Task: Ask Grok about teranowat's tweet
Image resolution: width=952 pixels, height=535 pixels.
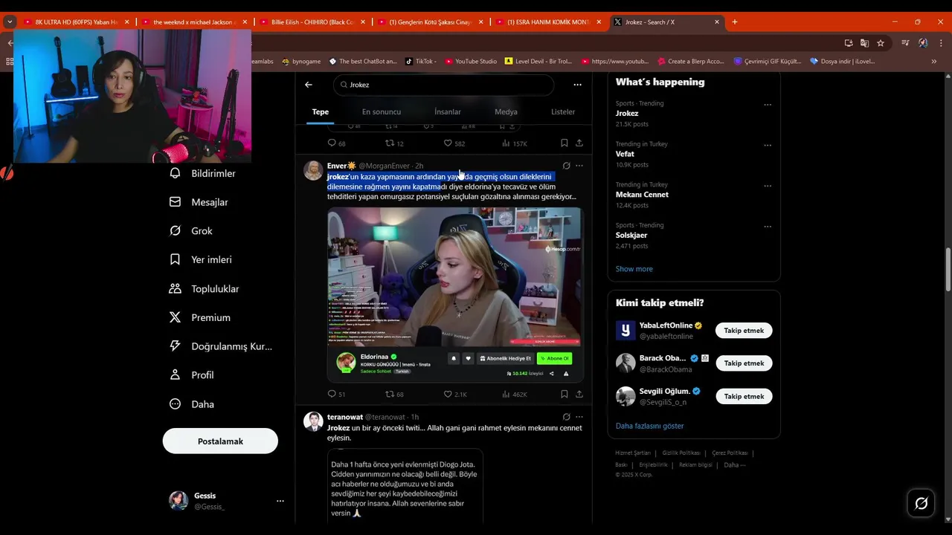Action: tap(566, 417)
